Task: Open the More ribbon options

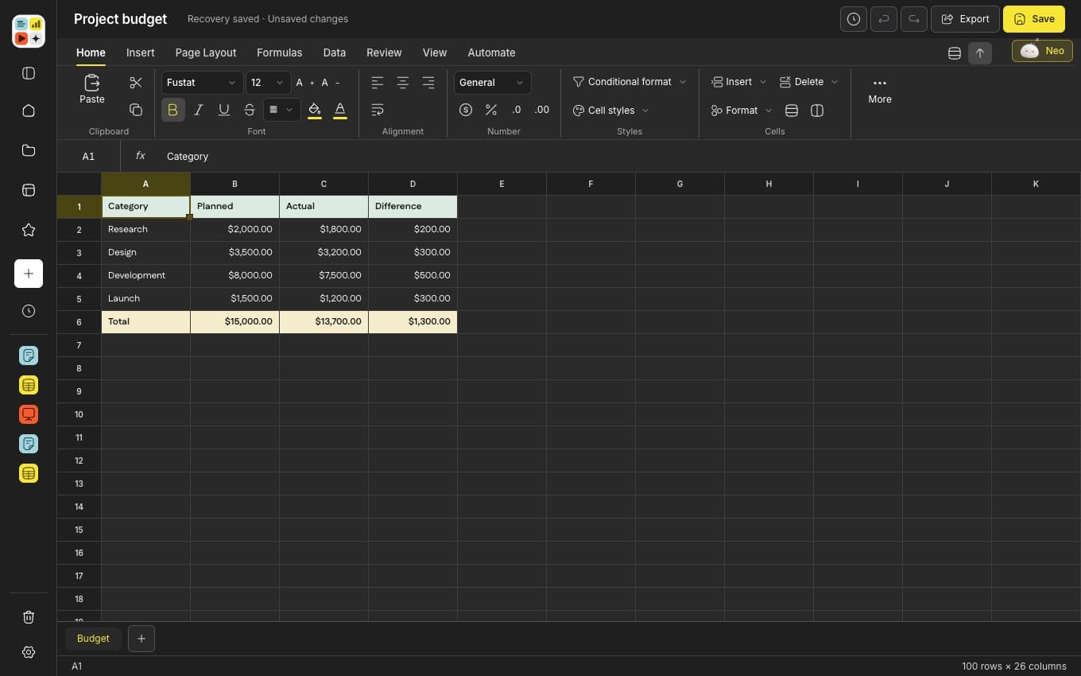Action: tap(880, 91)
